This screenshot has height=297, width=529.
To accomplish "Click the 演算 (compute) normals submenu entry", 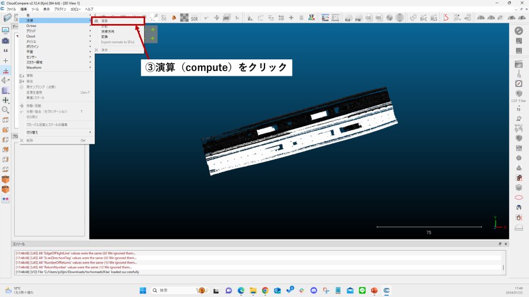I will (118, 21).
